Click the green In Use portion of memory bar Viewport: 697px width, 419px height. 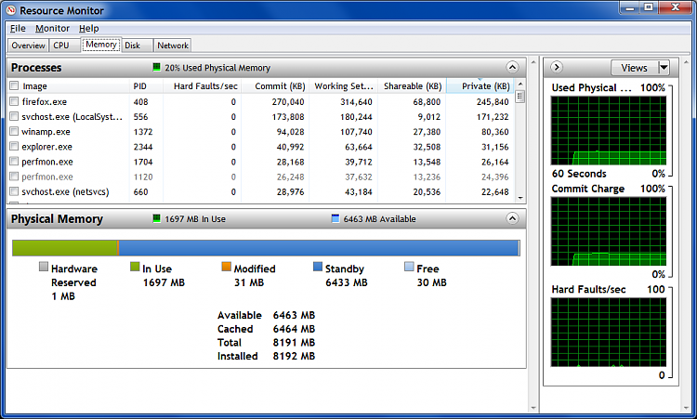pos(64,248)
